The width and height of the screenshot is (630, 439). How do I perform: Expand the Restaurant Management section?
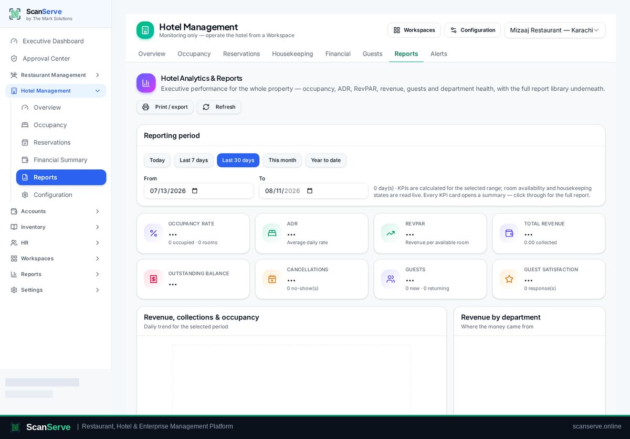(x=97, y=75)
